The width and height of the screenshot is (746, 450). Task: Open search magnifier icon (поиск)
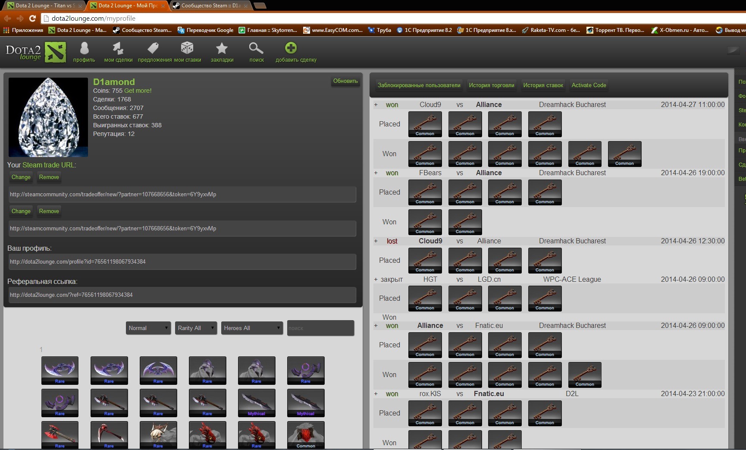coord(257,52)
